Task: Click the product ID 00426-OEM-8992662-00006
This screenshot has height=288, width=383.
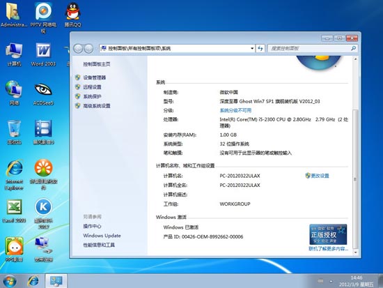Action: (212, 236)
